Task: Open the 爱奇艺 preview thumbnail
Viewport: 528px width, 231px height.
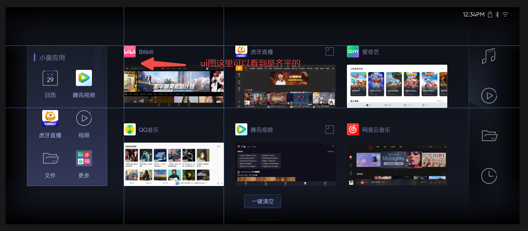Action: tap(397, 86)
